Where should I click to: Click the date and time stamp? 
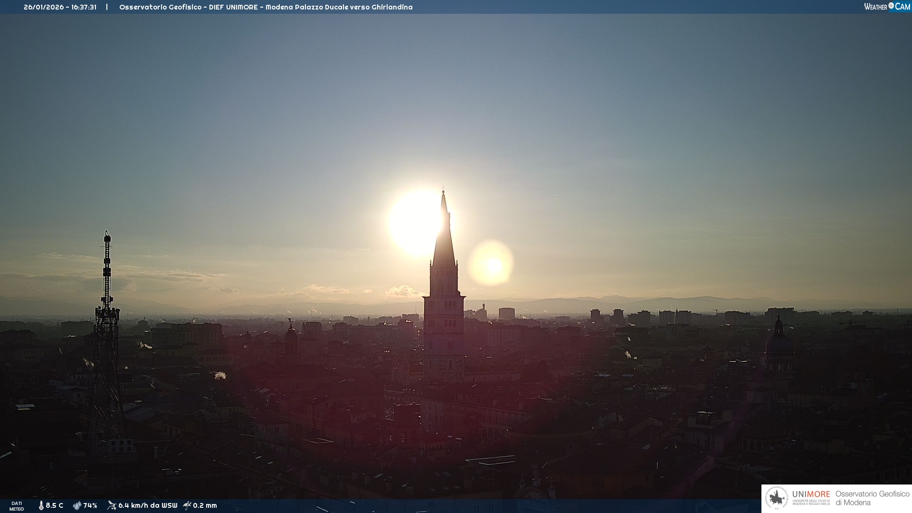coord(60,7)
